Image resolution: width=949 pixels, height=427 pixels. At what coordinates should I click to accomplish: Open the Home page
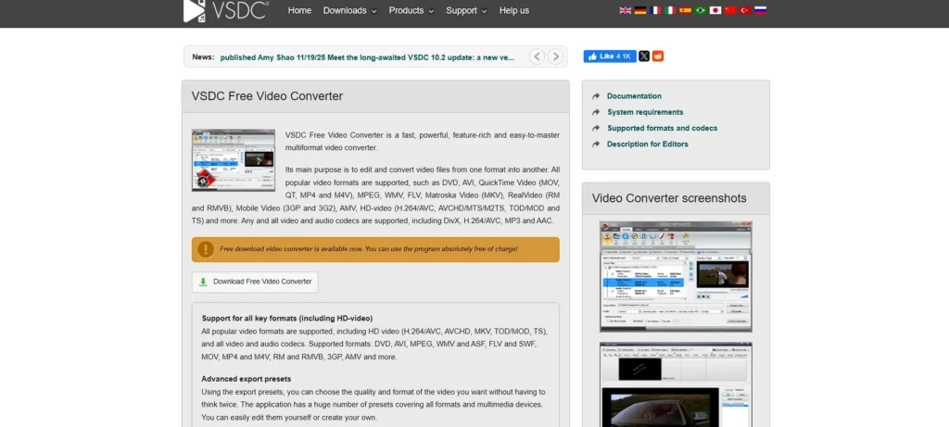299,10
